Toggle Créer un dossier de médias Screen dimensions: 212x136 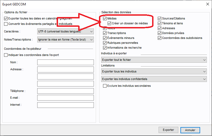pos(110,24)
